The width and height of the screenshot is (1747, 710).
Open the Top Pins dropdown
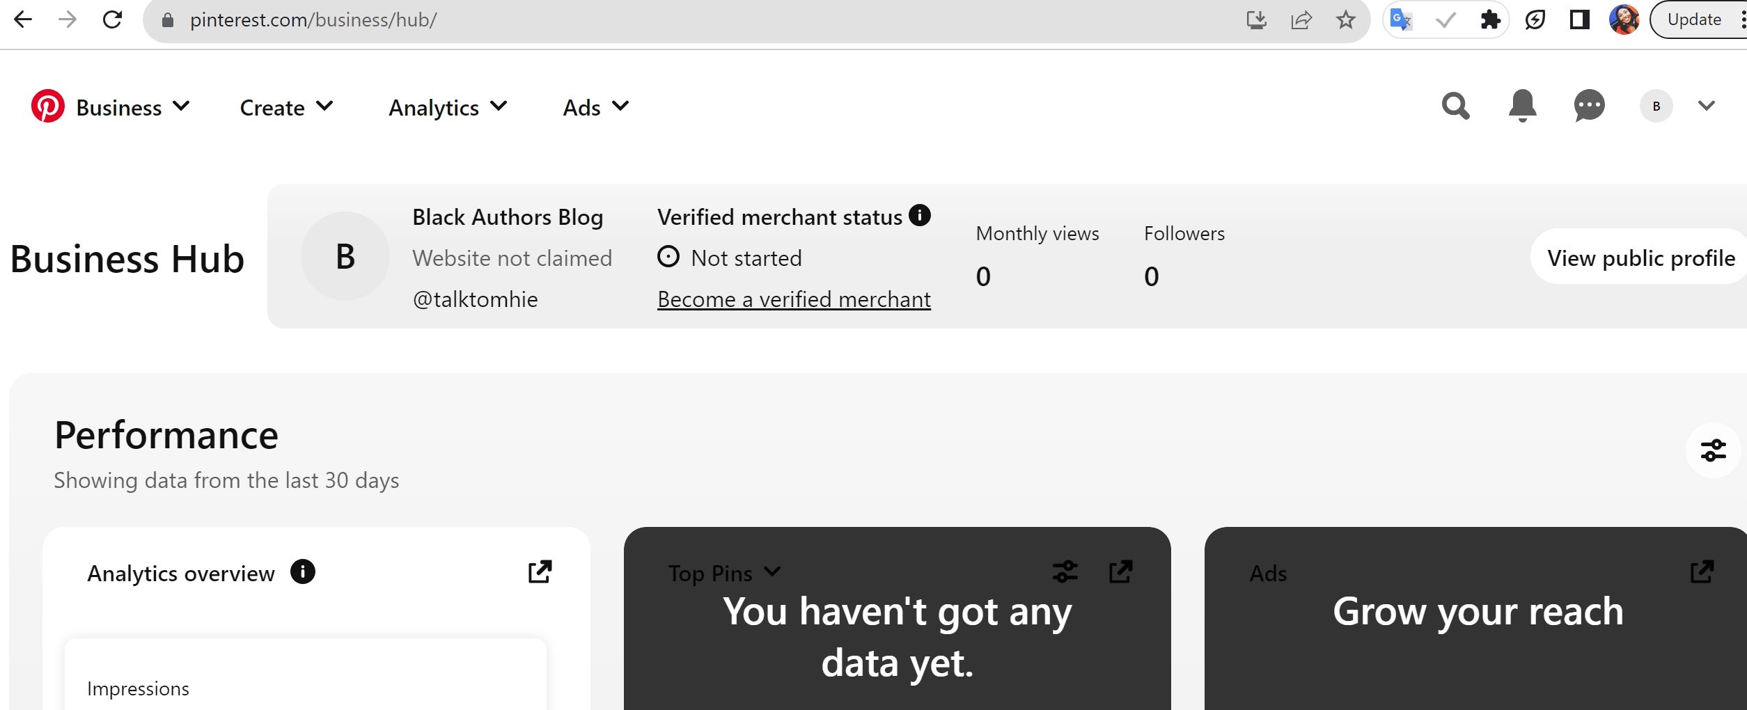coord(771,572)
